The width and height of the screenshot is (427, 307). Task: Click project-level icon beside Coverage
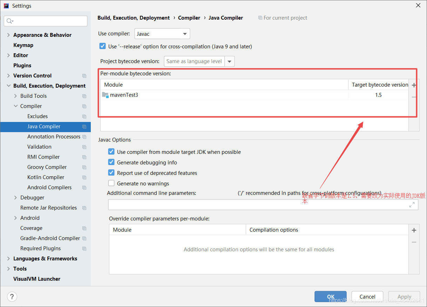pos(84,228)
